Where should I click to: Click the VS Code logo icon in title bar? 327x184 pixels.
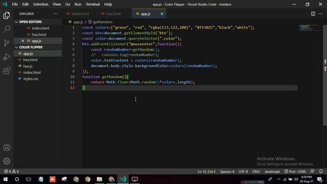(5, 4)
